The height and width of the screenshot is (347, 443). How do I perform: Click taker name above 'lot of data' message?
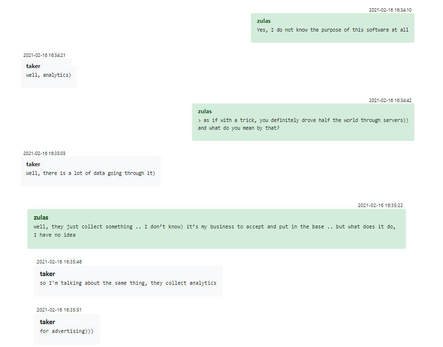[x=34, y=164]
